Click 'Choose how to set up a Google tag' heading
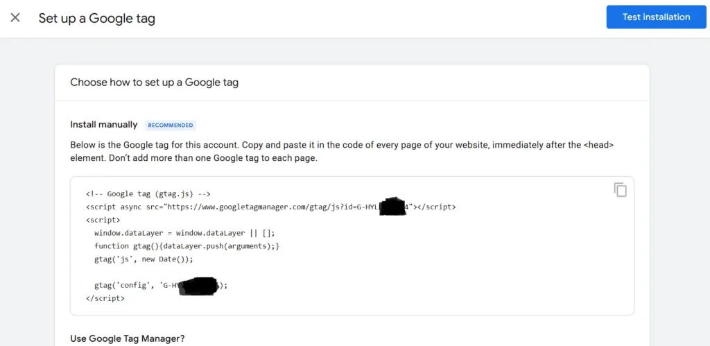710x346 pixels. (155, 83)
